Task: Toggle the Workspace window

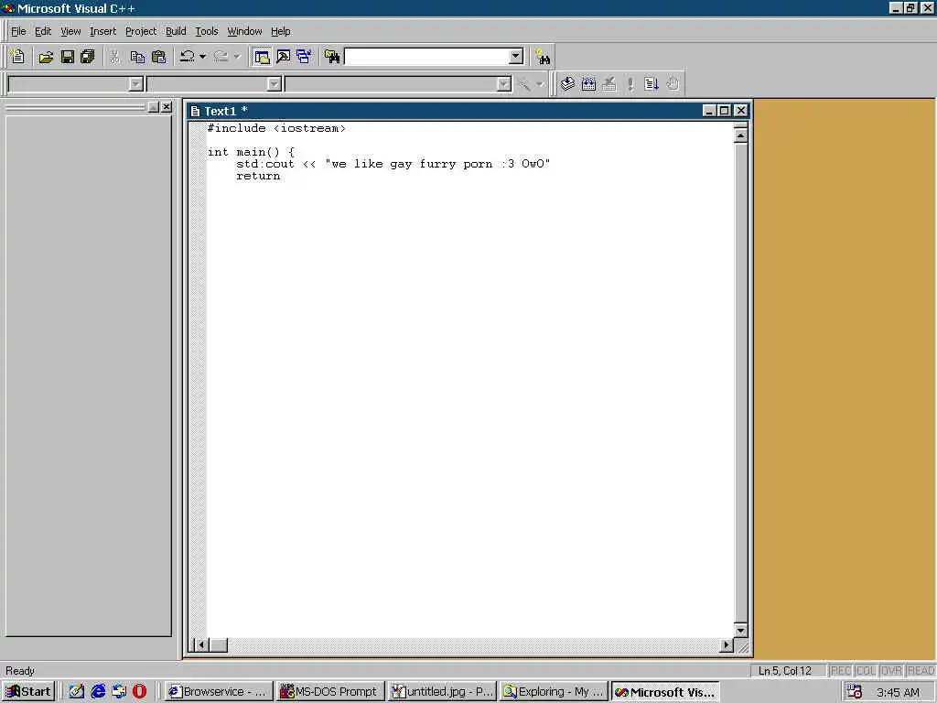Action: coord(262,57)
